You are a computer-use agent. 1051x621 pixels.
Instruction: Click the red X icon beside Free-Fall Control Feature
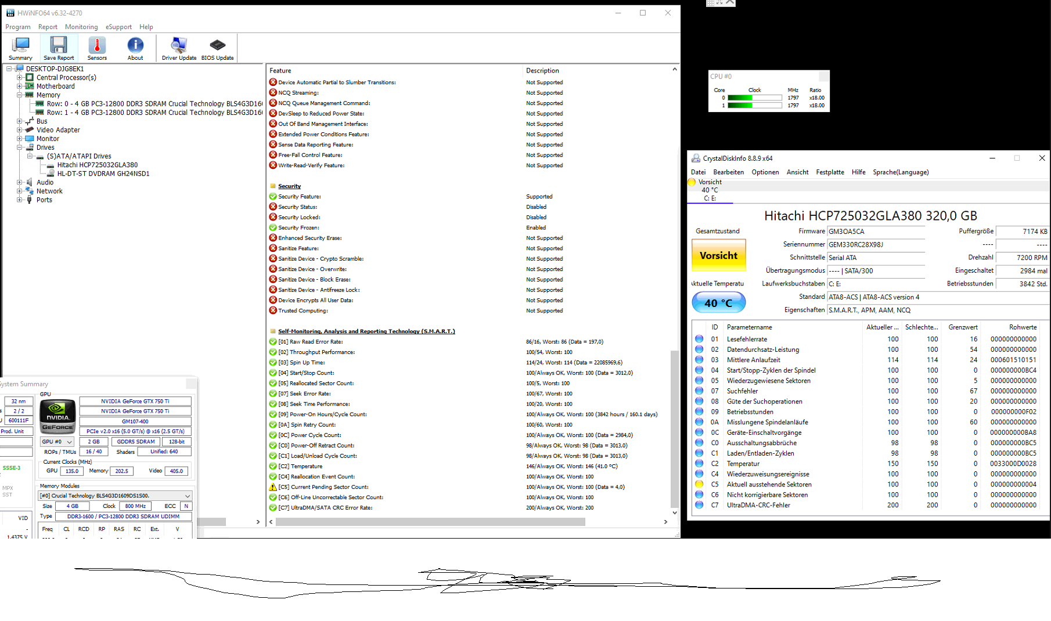pyautogui.click(x=273, y=155)
